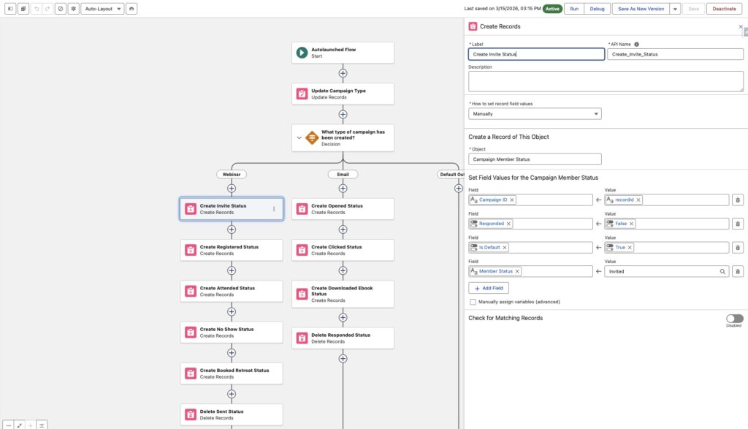Check Manually assign variables (advanced)
Image resolution: width=748 pixels, height=429 pixels.
point(473,301)
